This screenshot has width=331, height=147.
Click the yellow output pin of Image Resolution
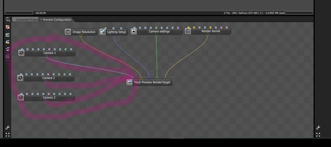pyautogui.click(x=81, y=35)
